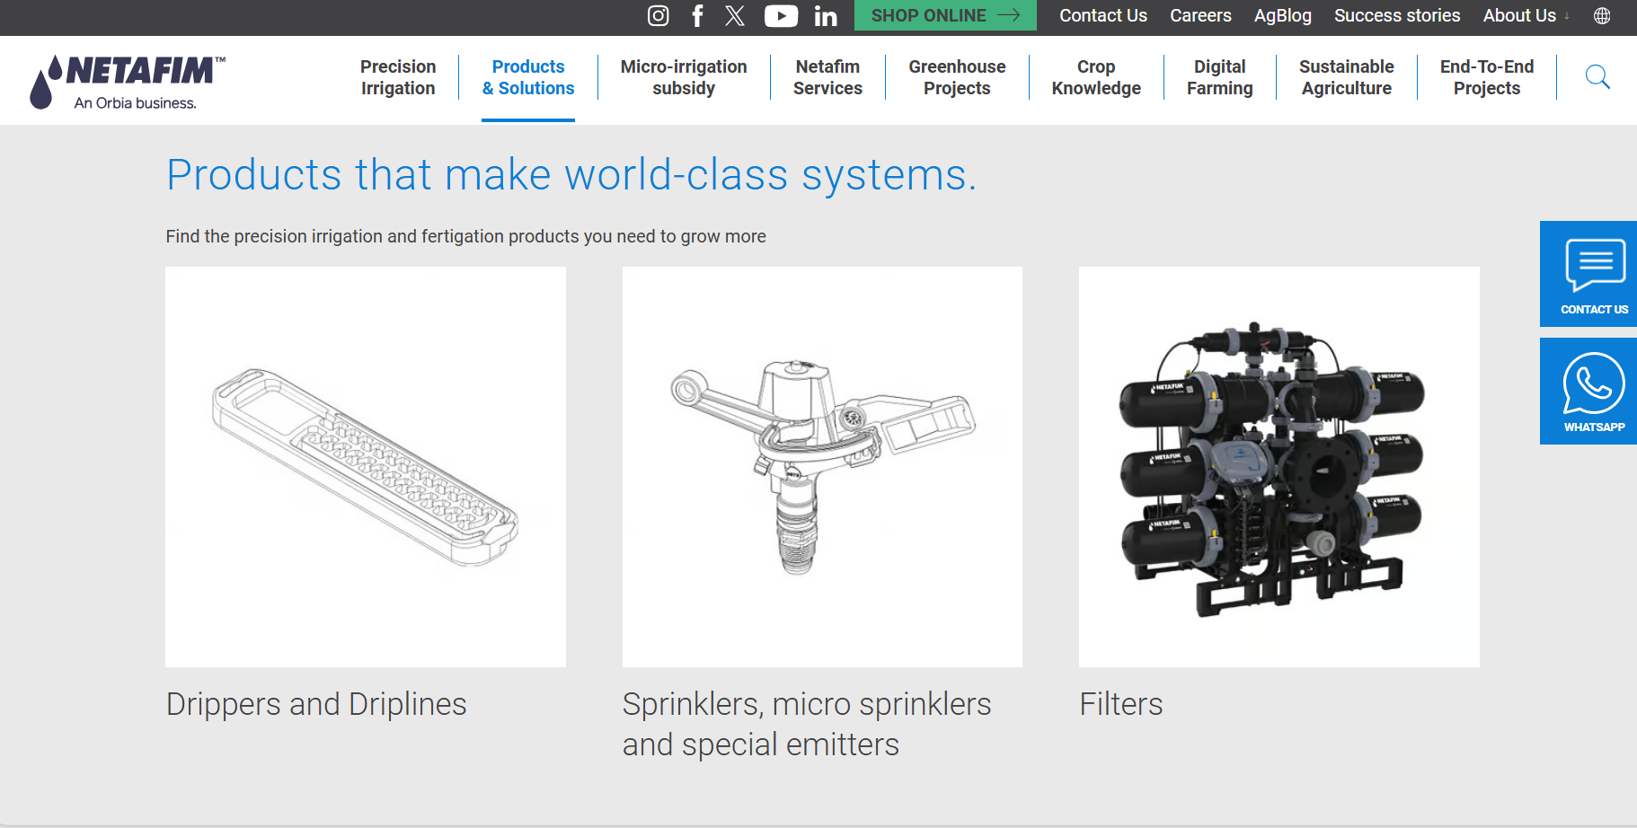This screenshot has width=1637, height=828.
Task: Open the Contact Us top link
Action: point(1102,15)
